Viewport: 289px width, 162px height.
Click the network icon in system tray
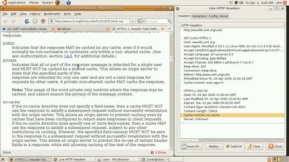point(236,3)
